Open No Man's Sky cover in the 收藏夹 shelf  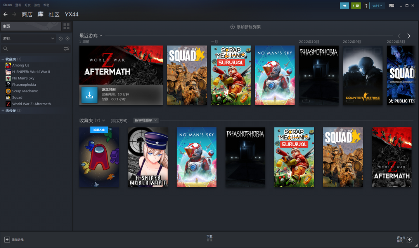tap(197, 157)
